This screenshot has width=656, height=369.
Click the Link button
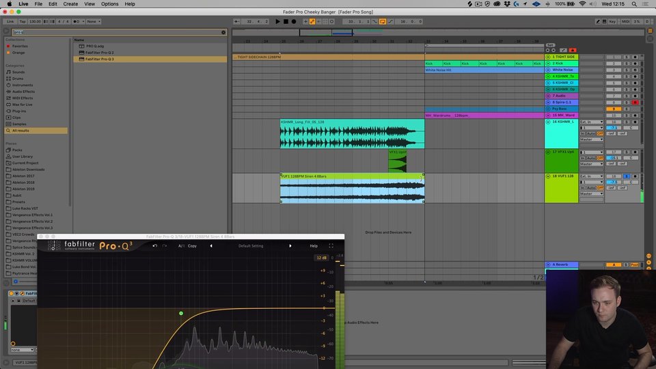tap(10, 21)
